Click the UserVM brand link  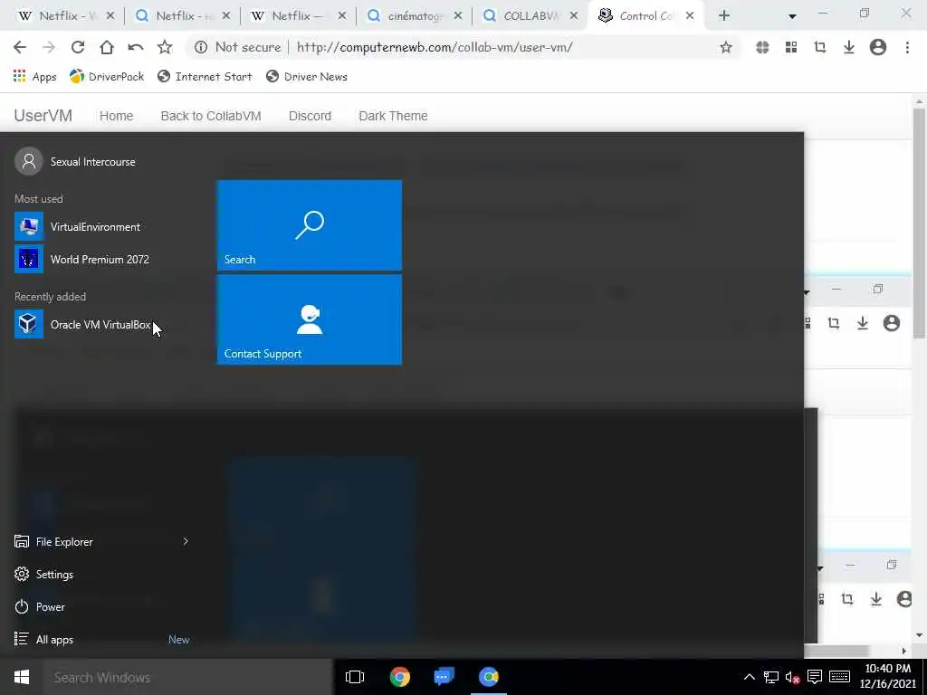pos(43,115)
